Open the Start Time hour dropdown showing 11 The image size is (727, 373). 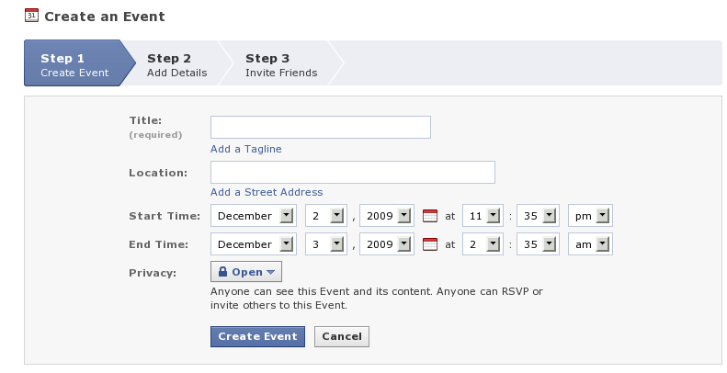point(483,216)
